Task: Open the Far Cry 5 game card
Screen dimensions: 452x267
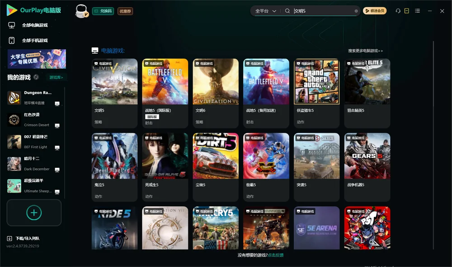Action: (x=216, y=228)
